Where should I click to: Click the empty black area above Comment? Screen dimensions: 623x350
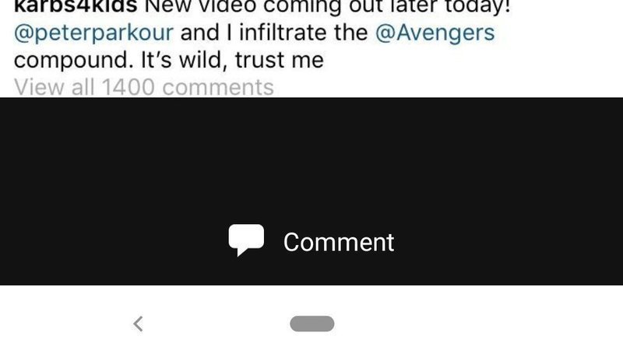[x=311, y=159]
